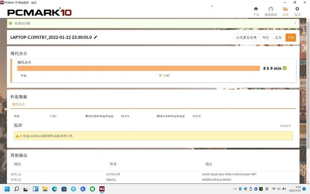Click the 测试 column header
310x194 pixels.
point(17,164)
